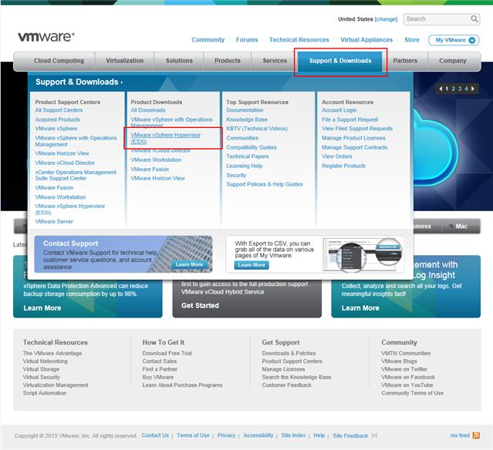This screenshot has width=493, height=450.
Task: Open Terms of Use footer link
Action: tap(193, 435)
